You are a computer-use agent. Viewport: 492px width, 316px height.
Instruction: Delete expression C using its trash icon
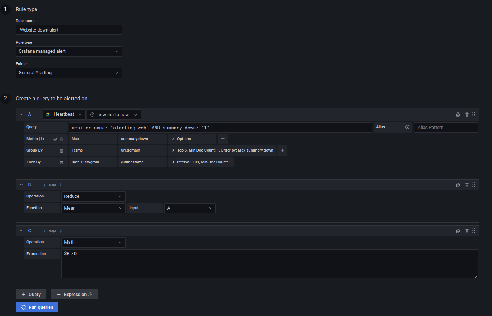(467, 231)
